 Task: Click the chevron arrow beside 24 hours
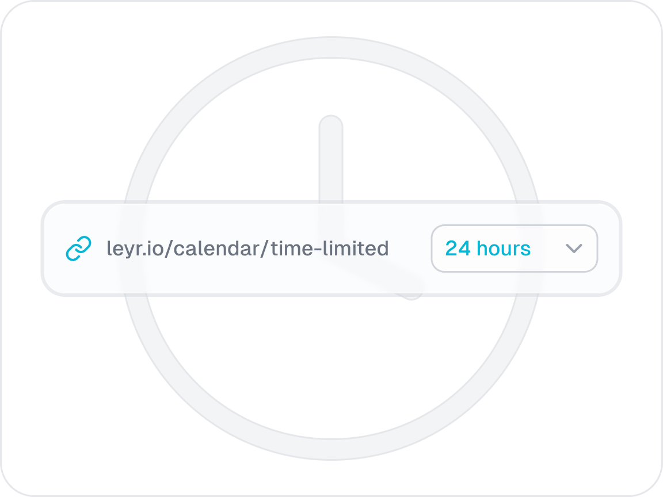[x=574, y=248]
